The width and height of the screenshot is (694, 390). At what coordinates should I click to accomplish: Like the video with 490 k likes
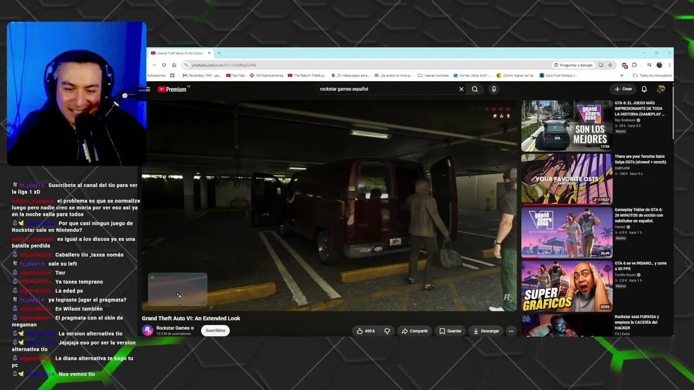(x=365, y=331)
